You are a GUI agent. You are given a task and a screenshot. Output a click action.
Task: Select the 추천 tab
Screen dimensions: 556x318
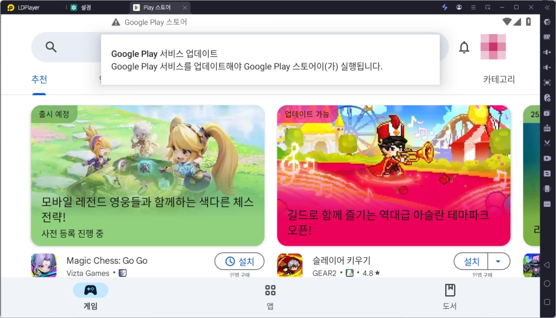point(39,79)
